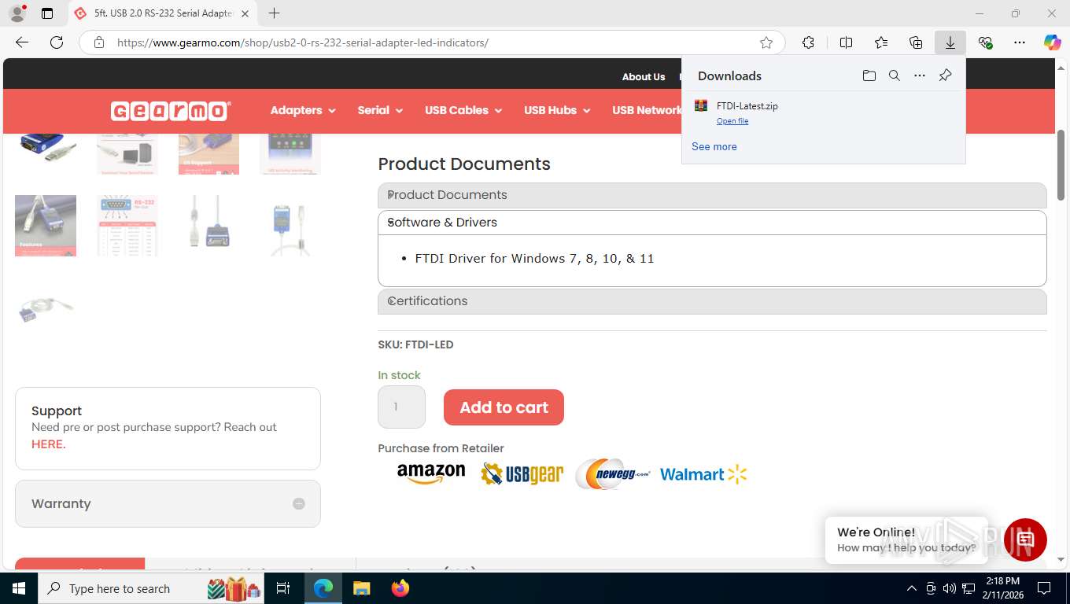Screen dimensions: 1070x604
Task: Open Windows Start menu
Action: [x=19, y=588]
